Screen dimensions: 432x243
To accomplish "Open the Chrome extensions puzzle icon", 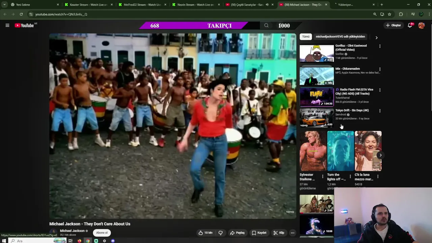I will pos(401,14).
